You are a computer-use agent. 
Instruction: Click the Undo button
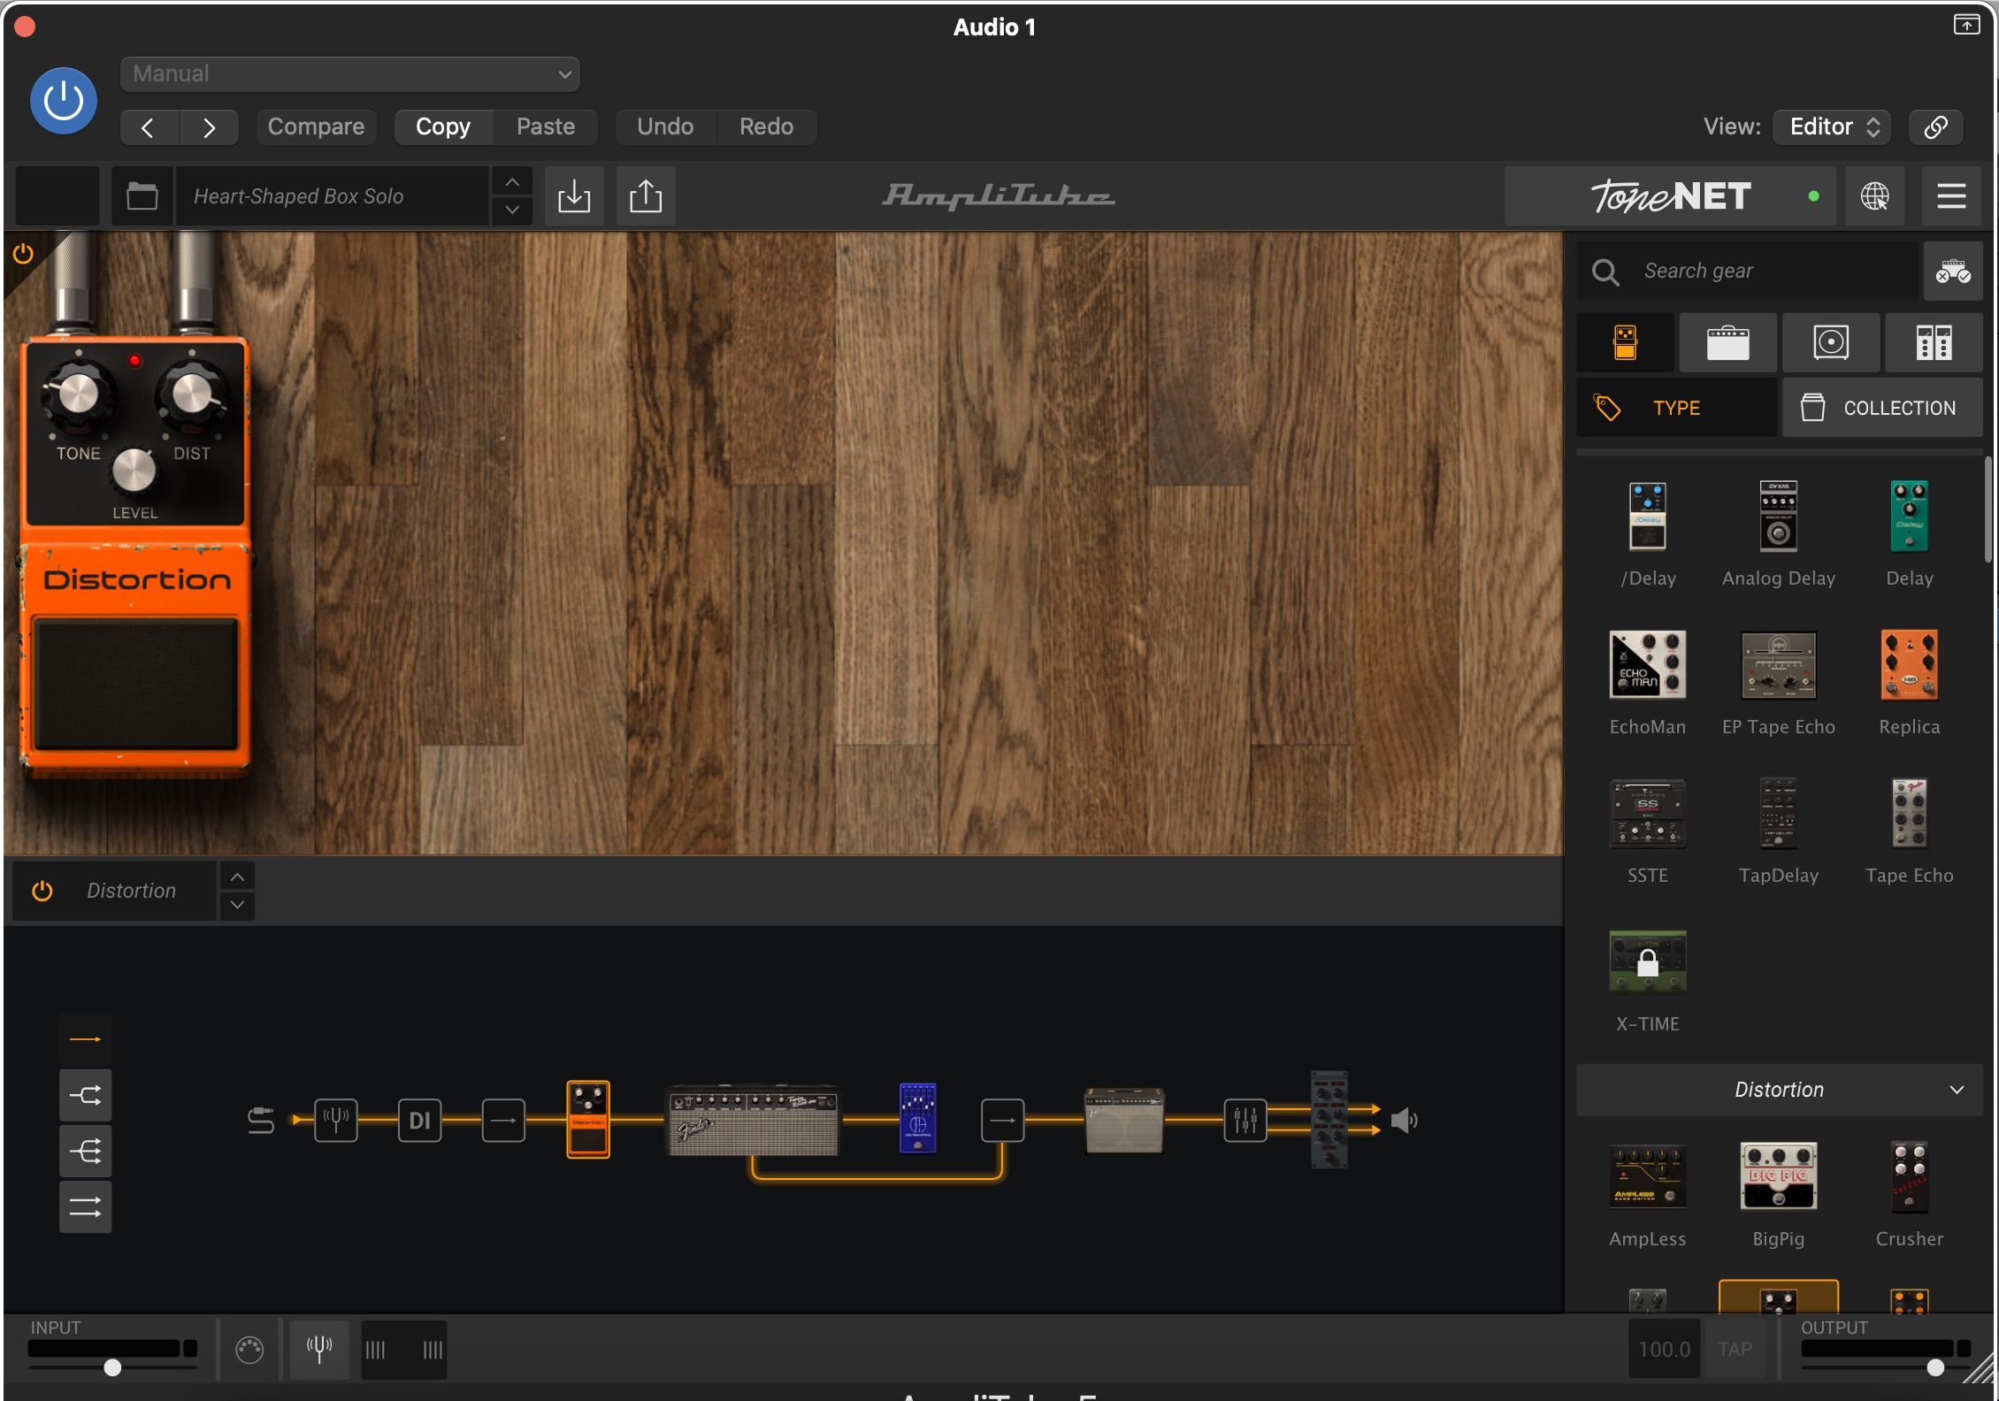(x=665, y=126)
